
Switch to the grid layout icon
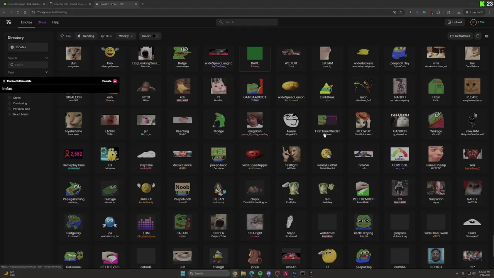478,36
